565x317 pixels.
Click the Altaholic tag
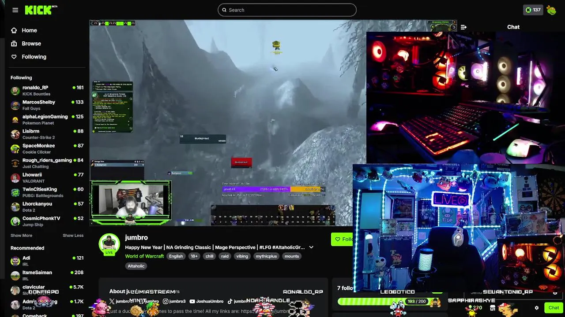(136, 266)
